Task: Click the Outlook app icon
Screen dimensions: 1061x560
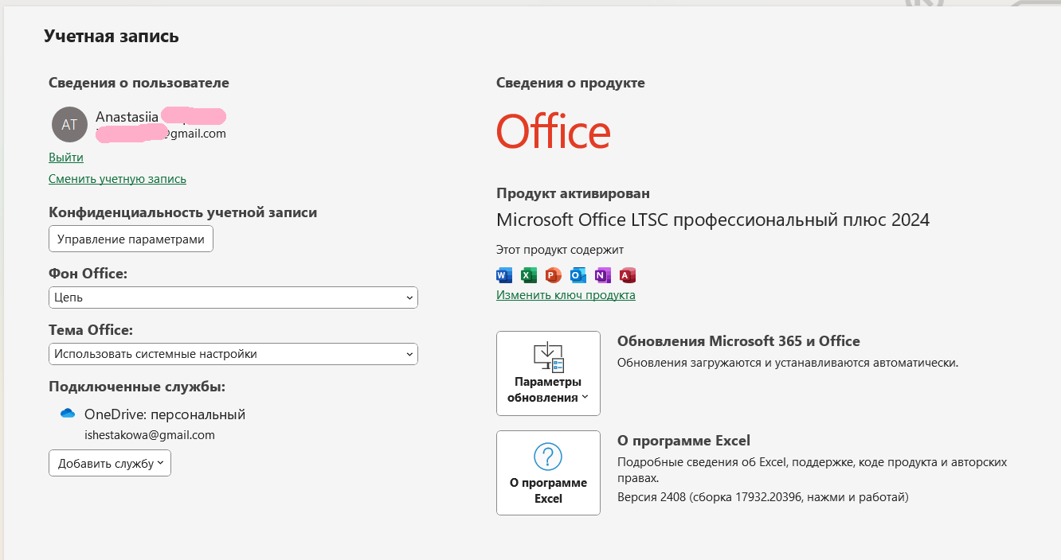Action: click(578, 275)
